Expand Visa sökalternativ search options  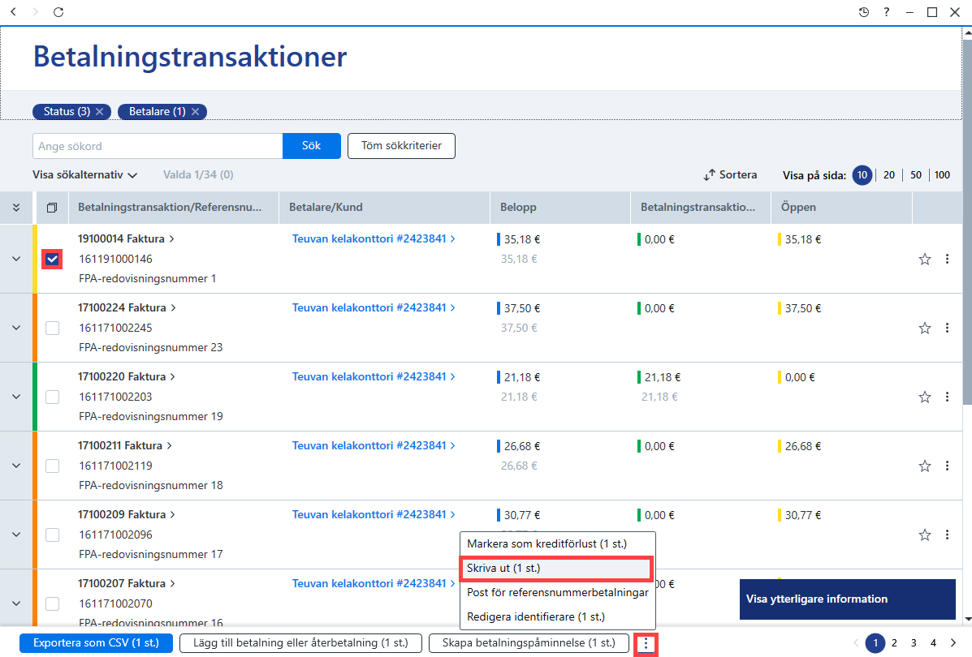[x=84, y=175]
